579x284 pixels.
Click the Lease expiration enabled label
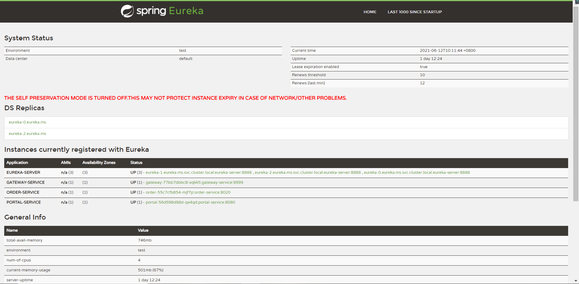[x=315, y=67]
